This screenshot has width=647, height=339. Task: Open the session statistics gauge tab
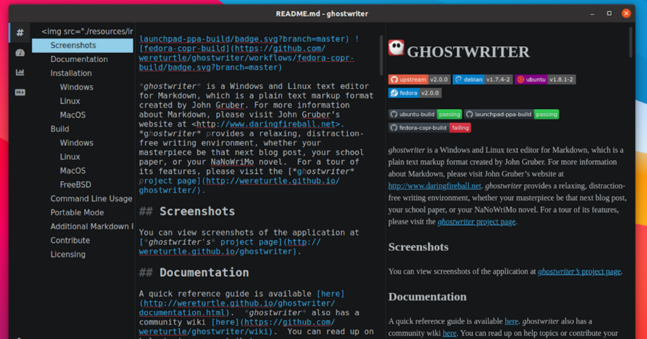[20, 53]
